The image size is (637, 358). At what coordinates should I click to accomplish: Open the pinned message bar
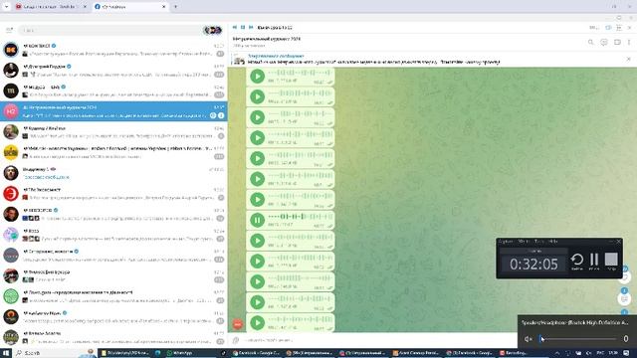pos(427,60)
